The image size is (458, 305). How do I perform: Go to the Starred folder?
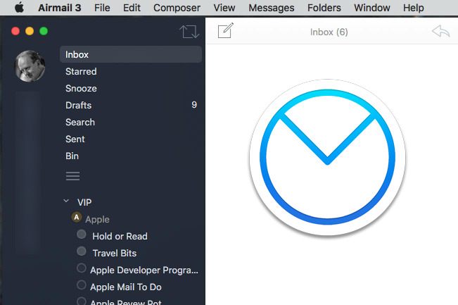click(x=81, y=71)
